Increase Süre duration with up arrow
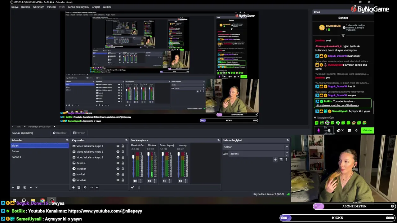397x223 pixels. point(287,152)
